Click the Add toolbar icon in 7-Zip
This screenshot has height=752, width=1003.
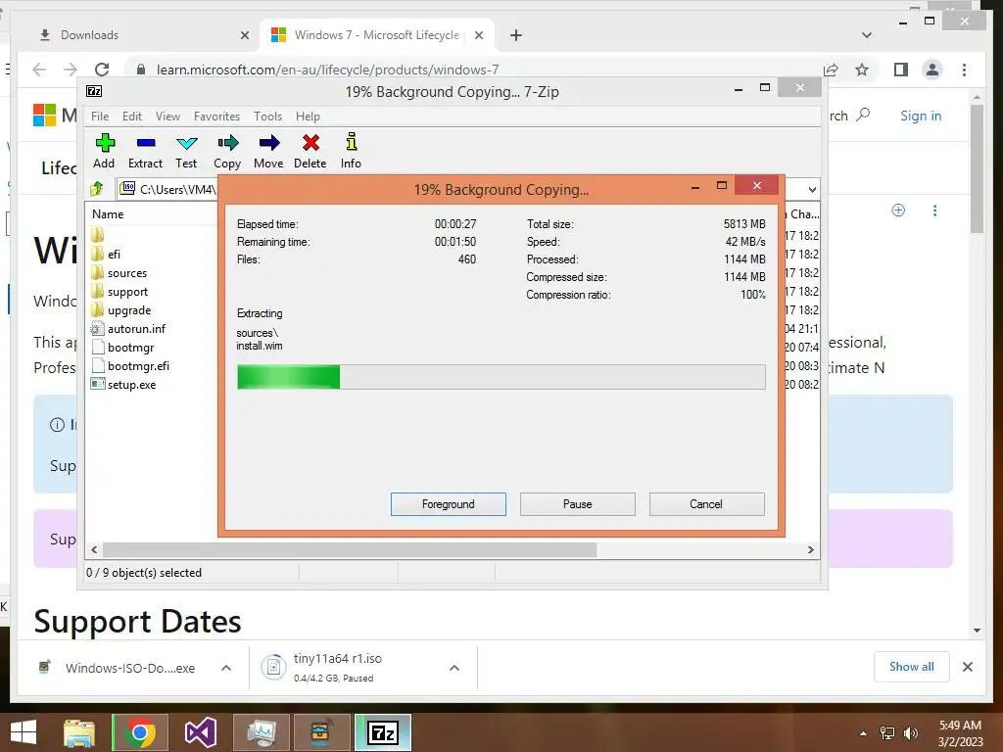click(x=104, y=151)
